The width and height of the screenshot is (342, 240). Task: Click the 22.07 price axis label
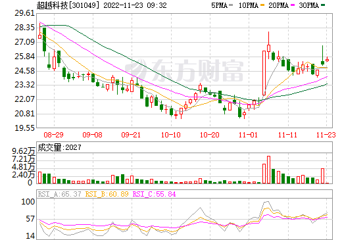(x=24, y=99)
